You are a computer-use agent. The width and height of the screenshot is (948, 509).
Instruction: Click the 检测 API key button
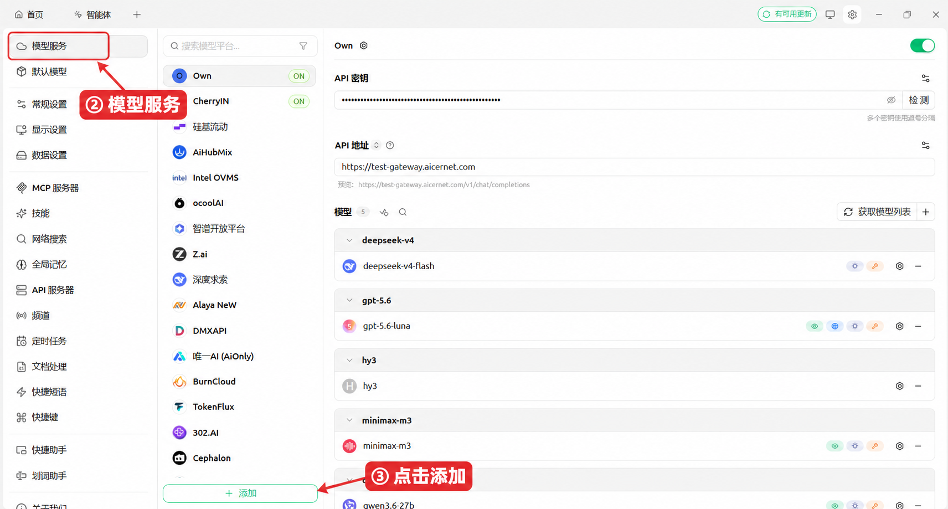coord(919,100)
